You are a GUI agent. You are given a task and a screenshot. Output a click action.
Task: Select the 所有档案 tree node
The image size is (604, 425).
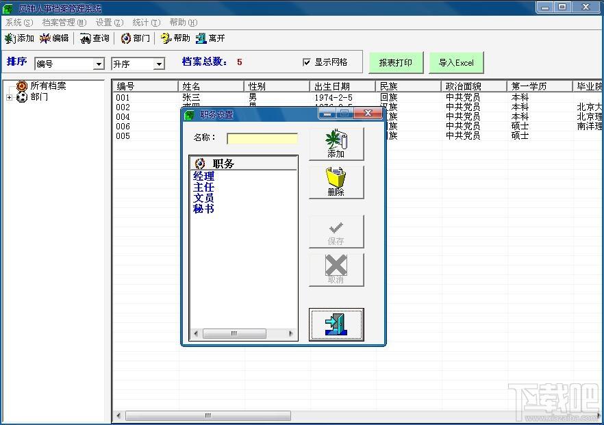pos(48,86)
